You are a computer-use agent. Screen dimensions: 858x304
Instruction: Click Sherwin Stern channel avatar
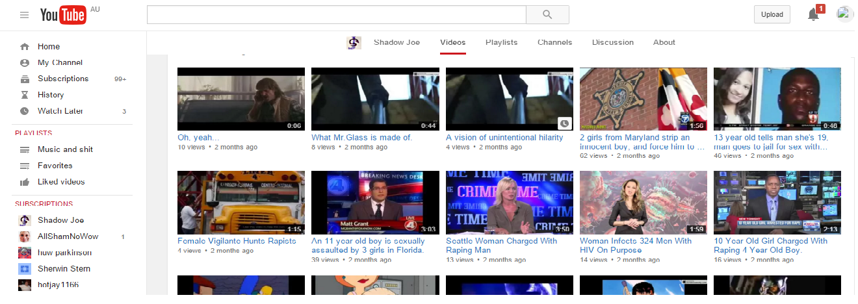tap(25, 269)
